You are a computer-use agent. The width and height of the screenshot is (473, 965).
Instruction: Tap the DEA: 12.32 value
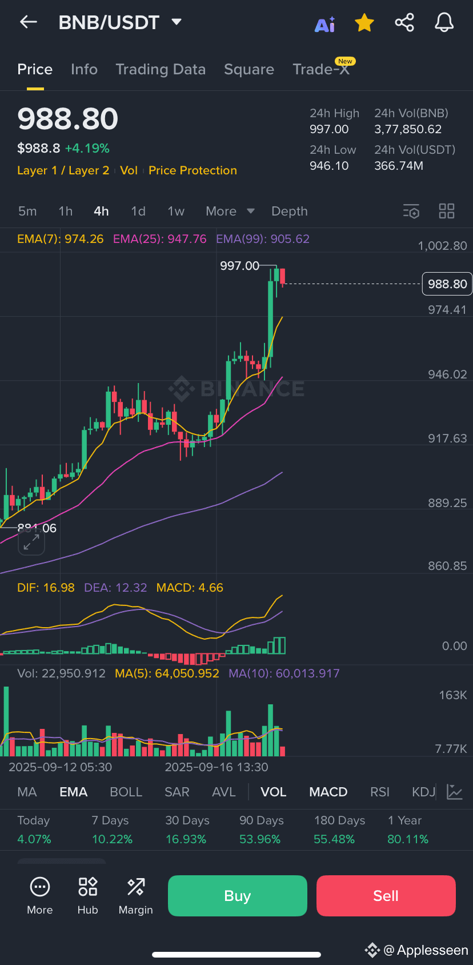click(115, 588)
